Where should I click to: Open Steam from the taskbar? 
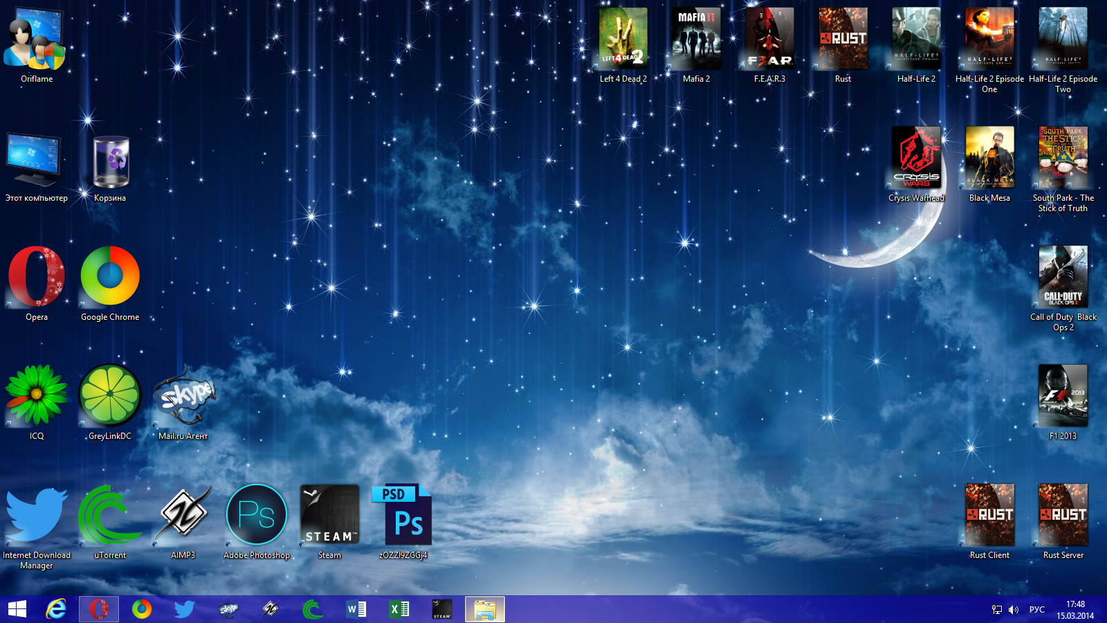click(x=442, y=609)
